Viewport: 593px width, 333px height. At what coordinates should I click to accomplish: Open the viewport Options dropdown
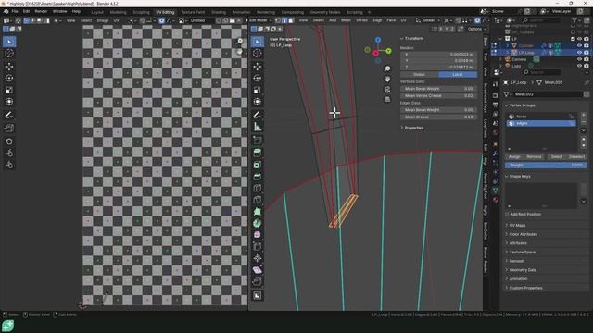476,29
